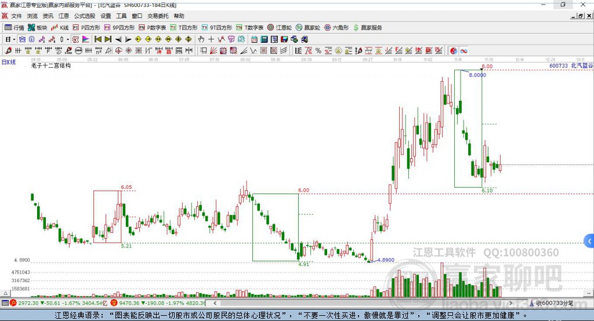
Task: Open the 江恩 menu
Action: [64, 16]
